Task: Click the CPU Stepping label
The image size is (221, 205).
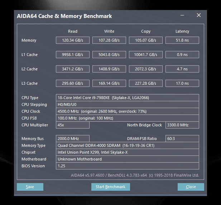Action: 34,105
